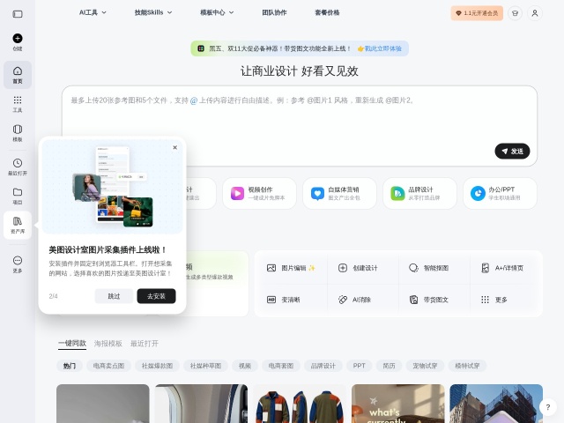The width and height of the screenshot is (564, 423).
Task: Click the 发送 send button
Action: [x=512, y=151]
